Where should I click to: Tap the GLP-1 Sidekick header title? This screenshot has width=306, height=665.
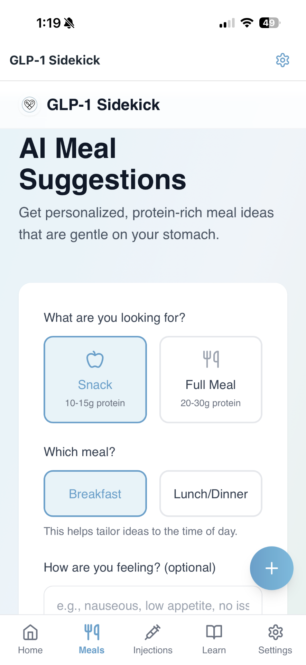(x=55, y=60)
